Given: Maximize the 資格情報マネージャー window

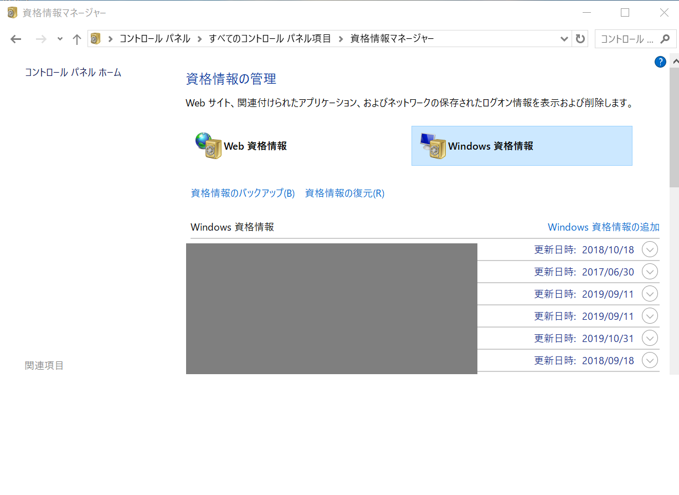Looking at the screenshot, I should click(x=625, y=12).
